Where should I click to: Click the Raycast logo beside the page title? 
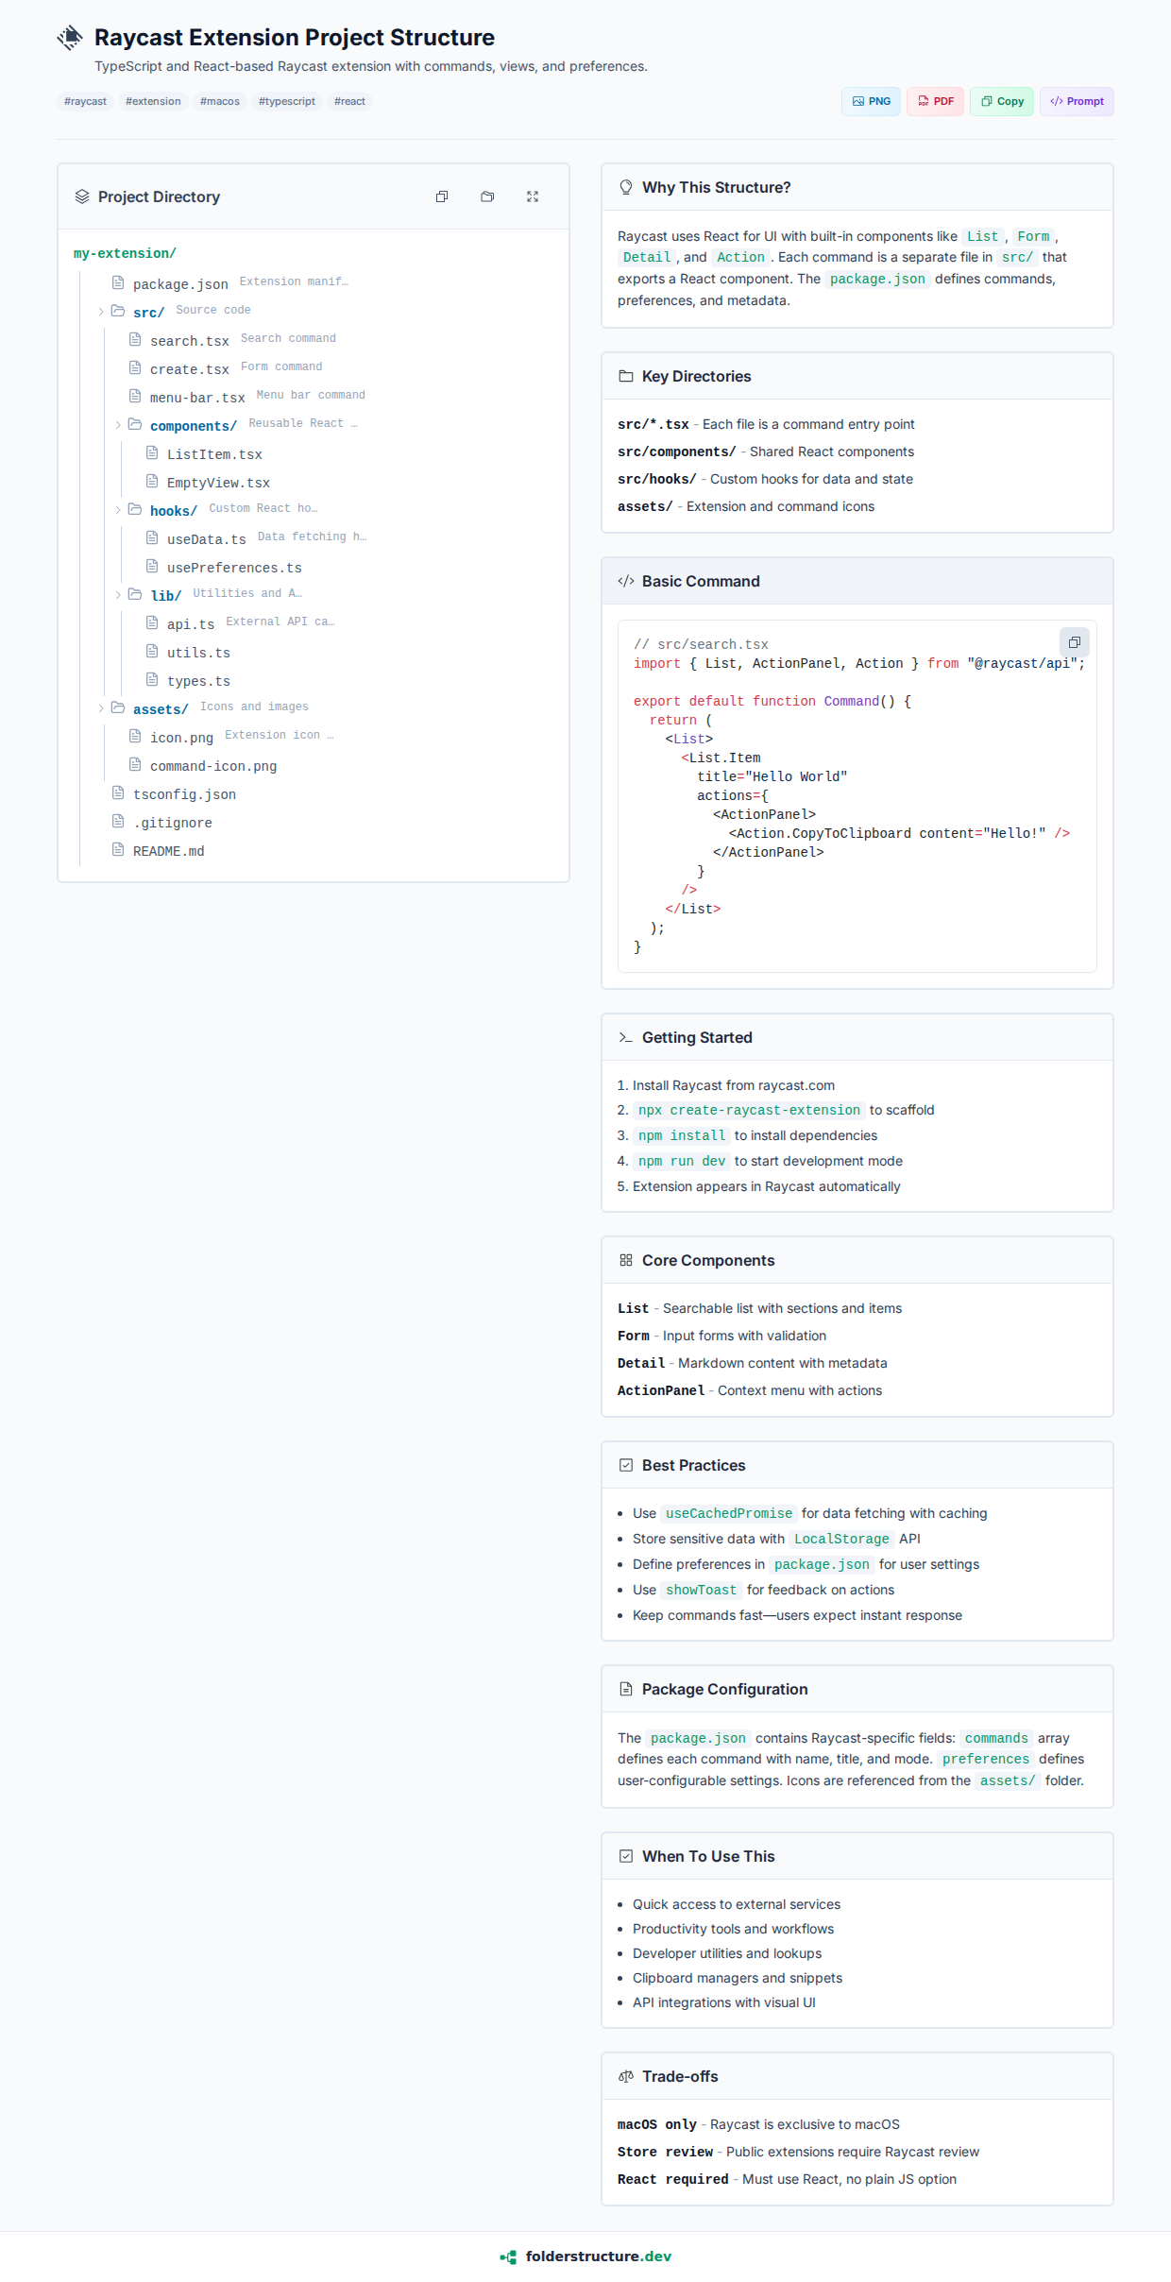click(x=70, y=38)
